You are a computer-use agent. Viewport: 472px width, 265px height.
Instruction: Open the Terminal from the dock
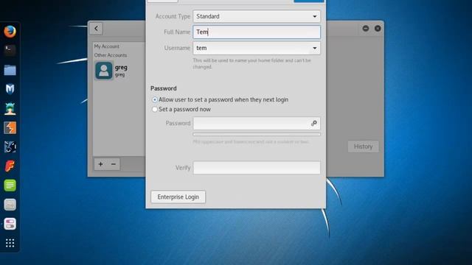coord(10,50)
